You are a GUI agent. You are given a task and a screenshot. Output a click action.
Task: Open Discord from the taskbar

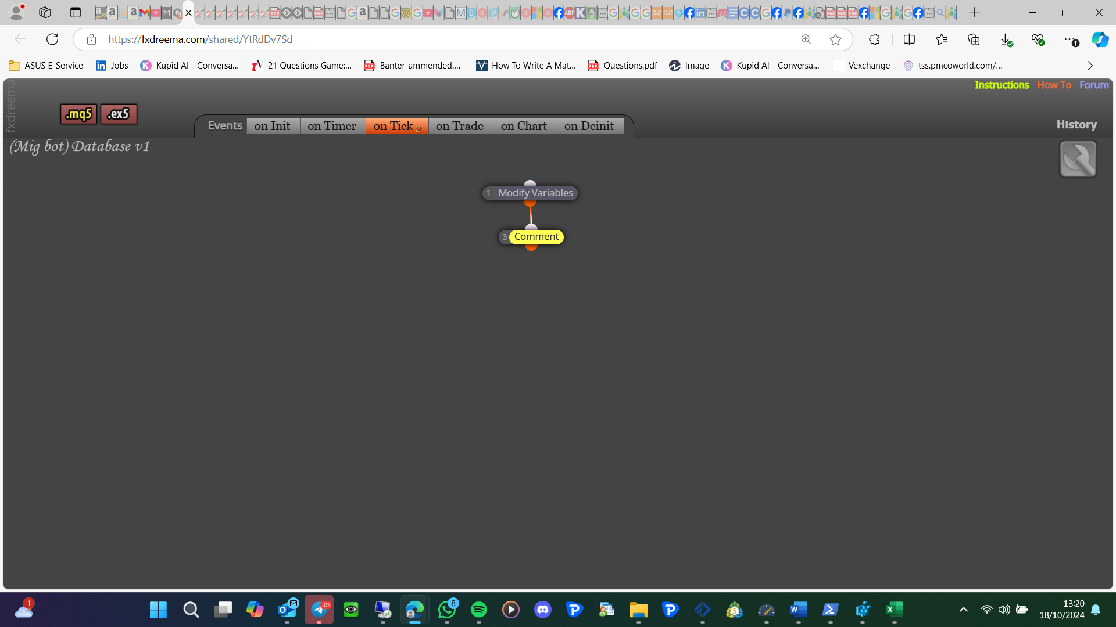pyautogui.click(x=543, y=610)
